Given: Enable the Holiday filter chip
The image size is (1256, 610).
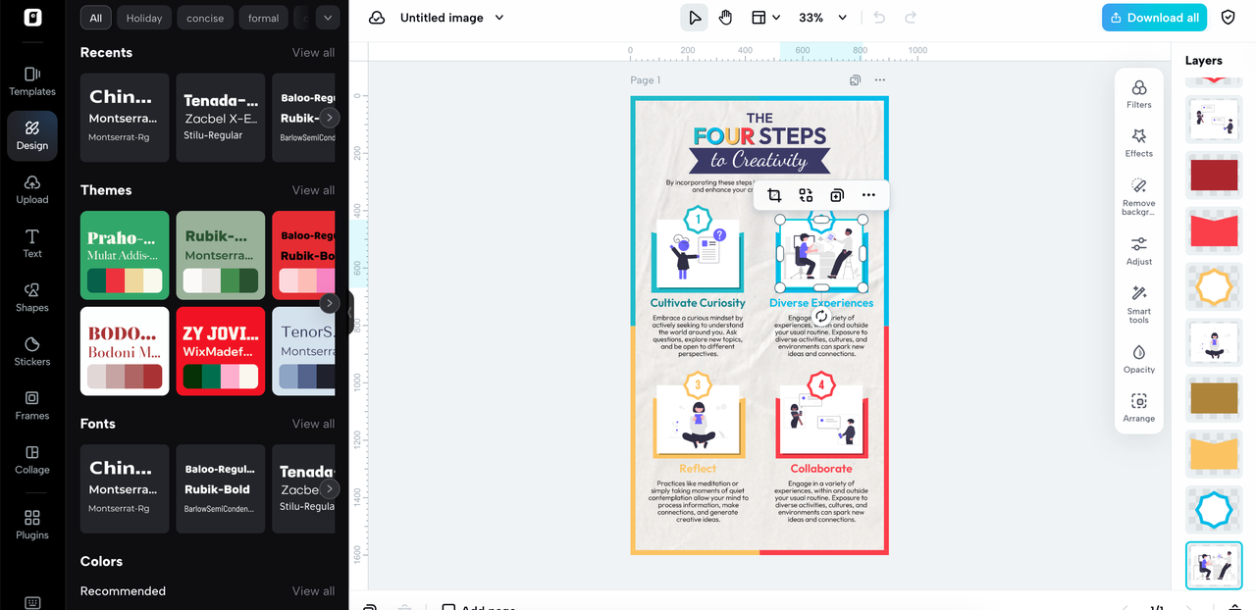Looking at the screenshot, I should [143, 17].
